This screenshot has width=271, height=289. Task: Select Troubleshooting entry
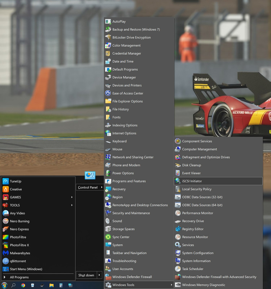(x=139, y=261)
